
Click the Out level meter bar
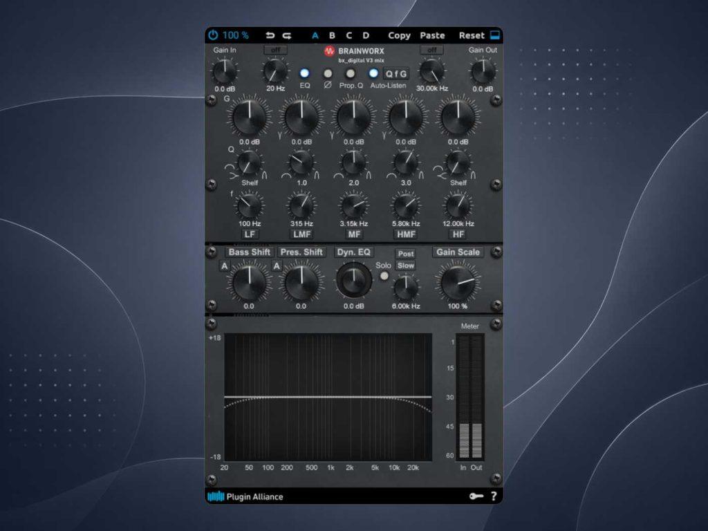coord(477,398)
